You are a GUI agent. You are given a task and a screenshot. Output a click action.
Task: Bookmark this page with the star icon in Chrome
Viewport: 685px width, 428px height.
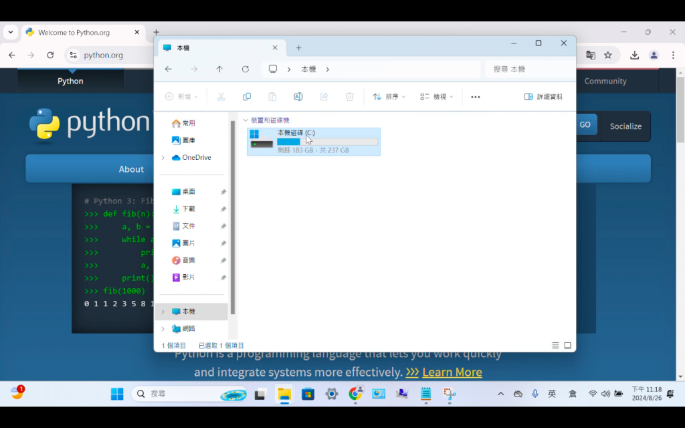tap(607, 55)
